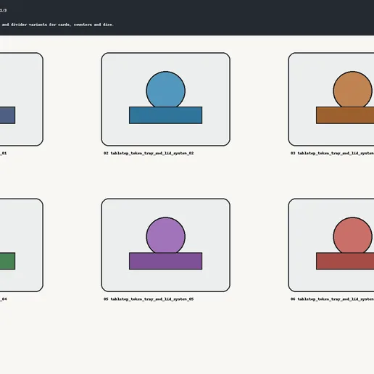This screenshot has height=374, width=374.
Task: Click the slate-blue rectangle in card 01
Action: [x=7, y=115]
